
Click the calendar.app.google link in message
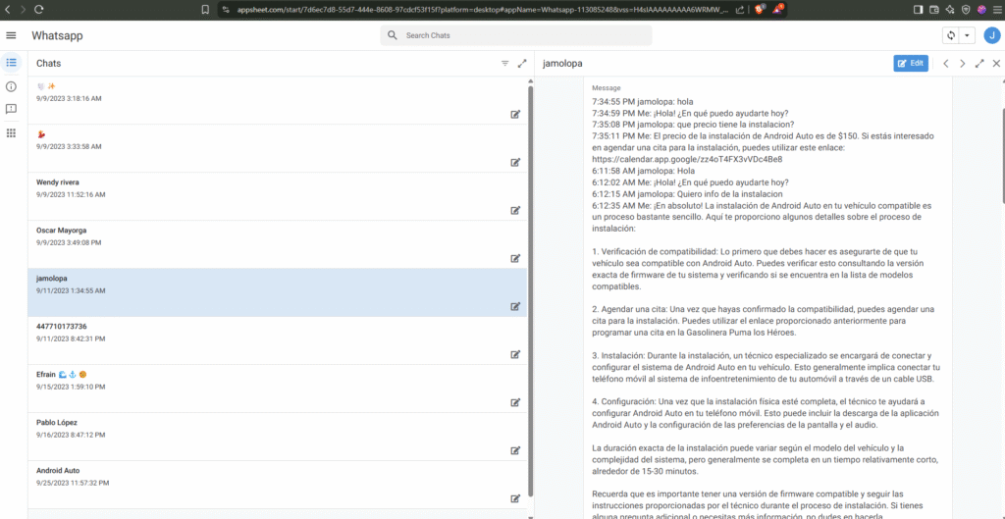click(687, 160)
